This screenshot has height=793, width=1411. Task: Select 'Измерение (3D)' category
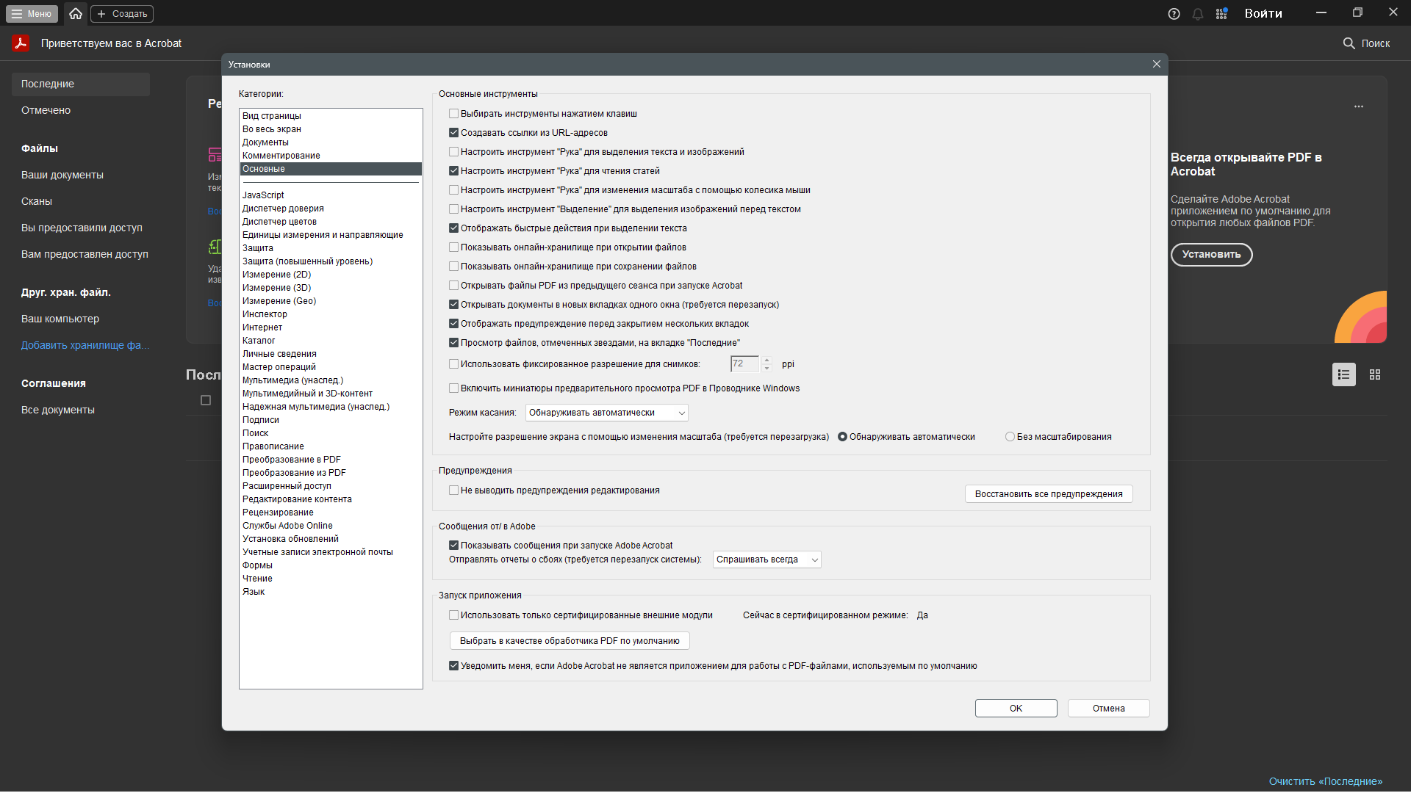click(331, 288)
